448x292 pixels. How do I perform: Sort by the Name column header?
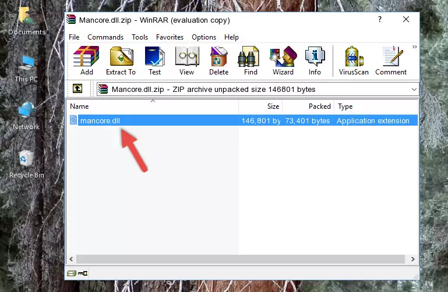[x=153, y=106]
